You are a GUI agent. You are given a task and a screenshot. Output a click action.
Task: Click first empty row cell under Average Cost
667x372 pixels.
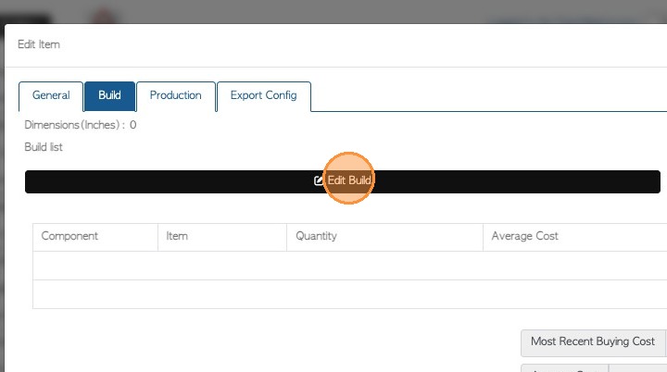coord(574,266)
